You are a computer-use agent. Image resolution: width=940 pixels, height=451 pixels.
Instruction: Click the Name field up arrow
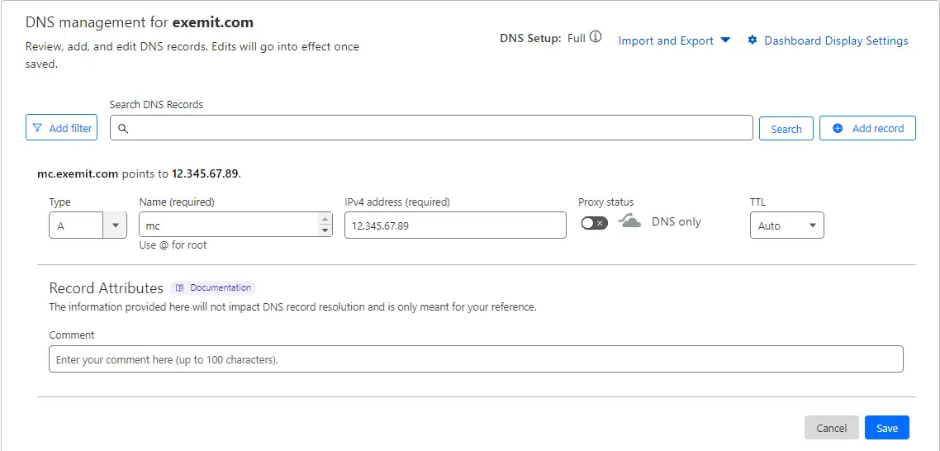click(x=325, y=220)
